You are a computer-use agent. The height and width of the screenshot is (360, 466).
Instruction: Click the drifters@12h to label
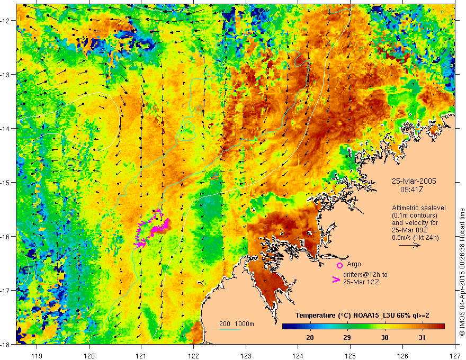click(365, 275)
